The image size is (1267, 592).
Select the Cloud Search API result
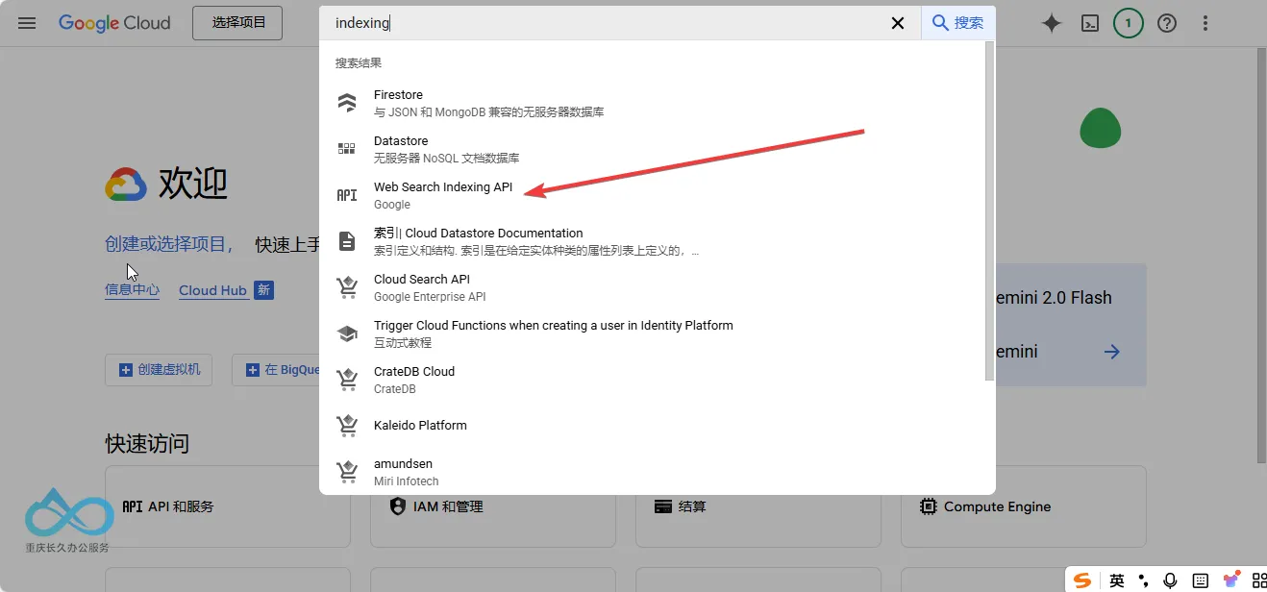[652, 287]
